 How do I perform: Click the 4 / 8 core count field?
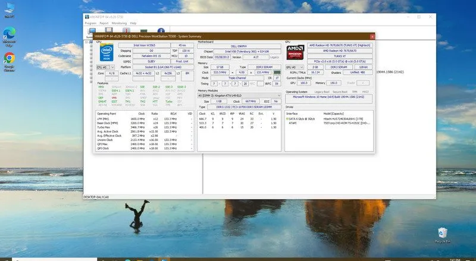point(112,74)
